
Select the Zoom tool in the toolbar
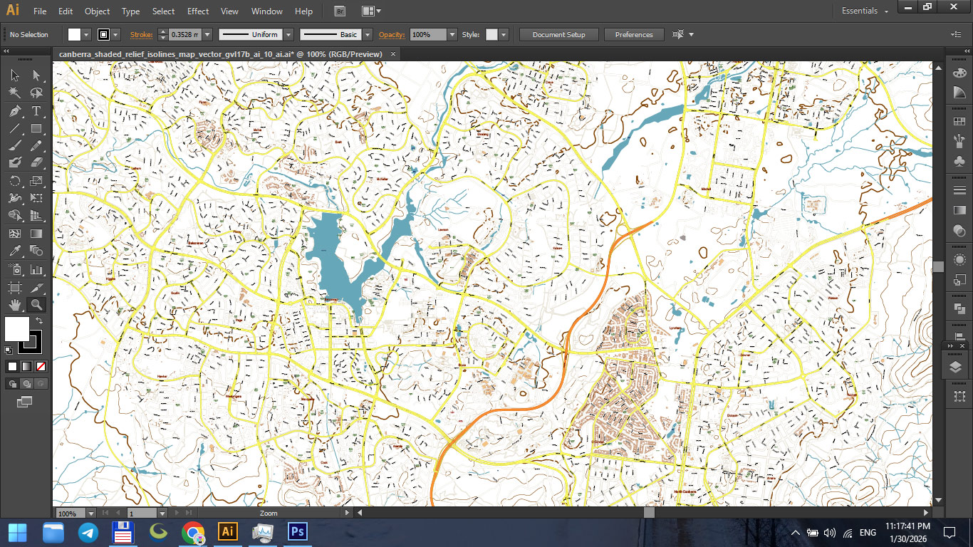point(36,303)
